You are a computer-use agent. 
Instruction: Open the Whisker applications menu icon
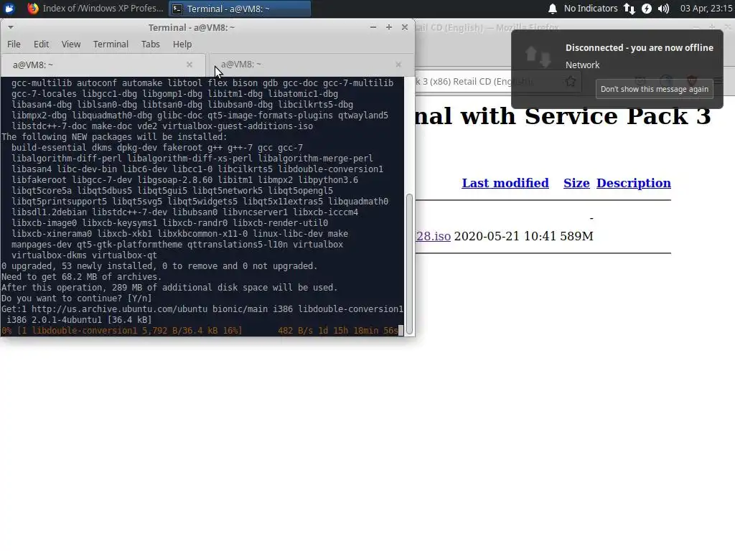coord(9,8)
